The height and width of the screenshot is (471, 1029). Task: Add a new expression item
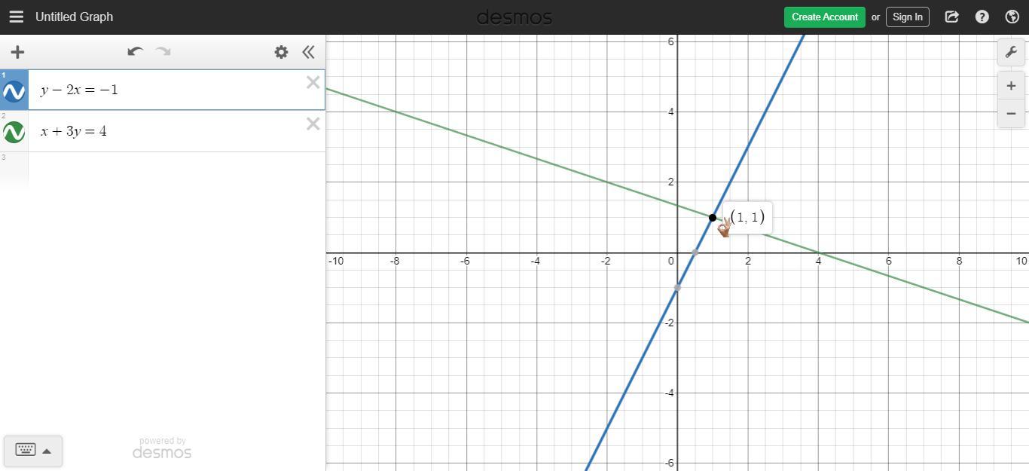pos(17,52)
